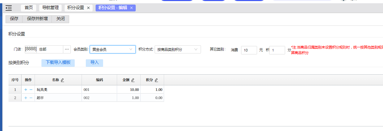The height and width of the screenshot is (131, 383).
Task: Select code cell 001
Action: 100,90
